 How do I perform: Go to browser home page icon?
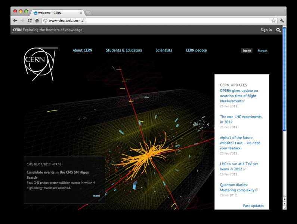coord(37,21)
